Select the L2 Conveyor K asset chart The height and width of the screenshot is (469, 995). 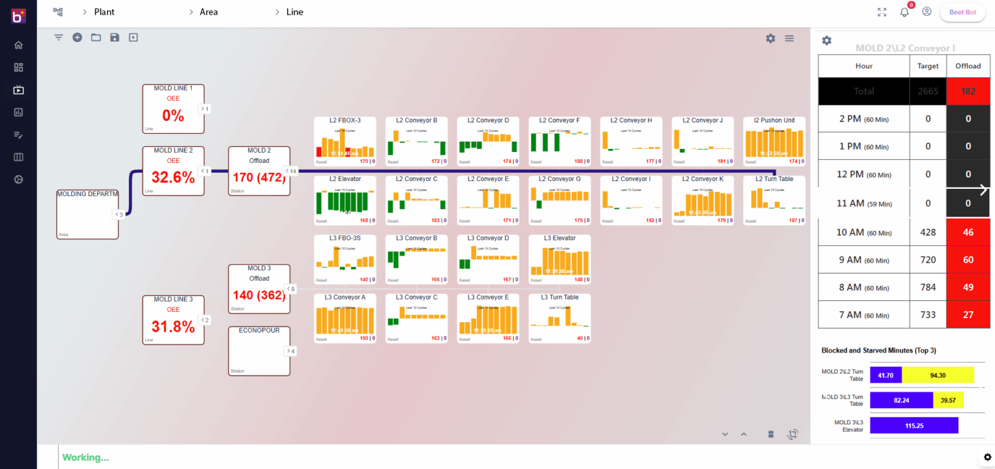point(702,200)
